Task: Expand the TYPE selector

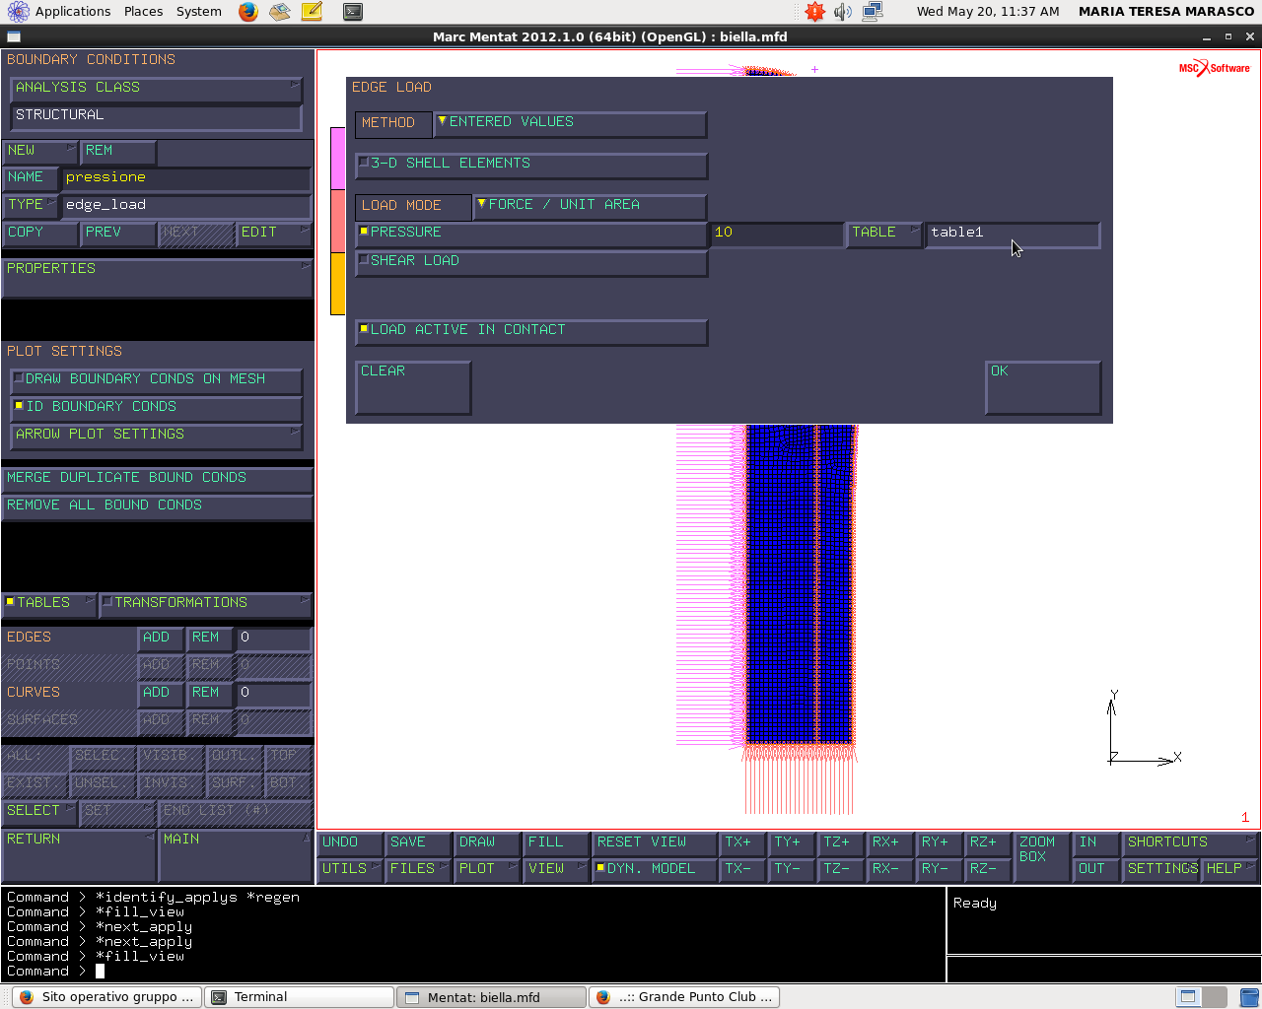Action: (x=30, y=206)
